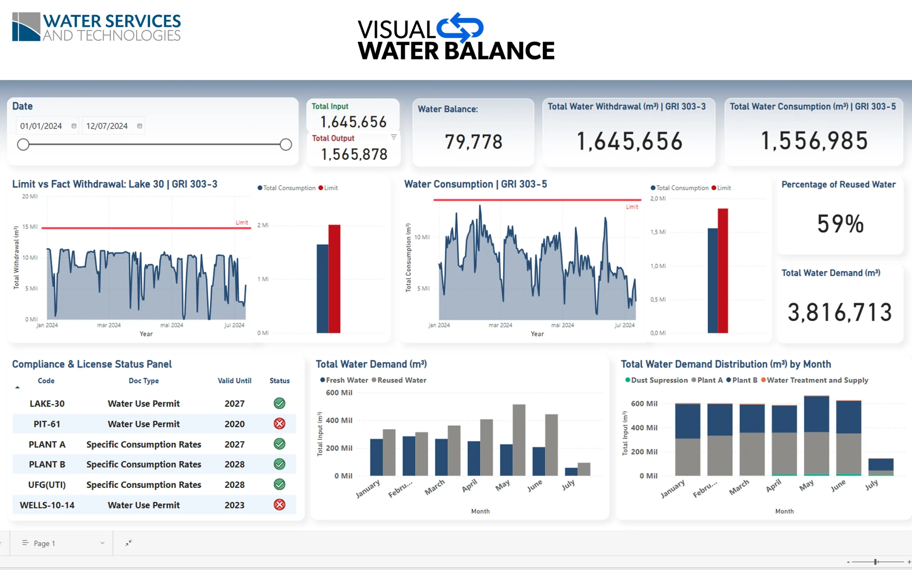Click the zoom out minus icon

tap(848, 562)
